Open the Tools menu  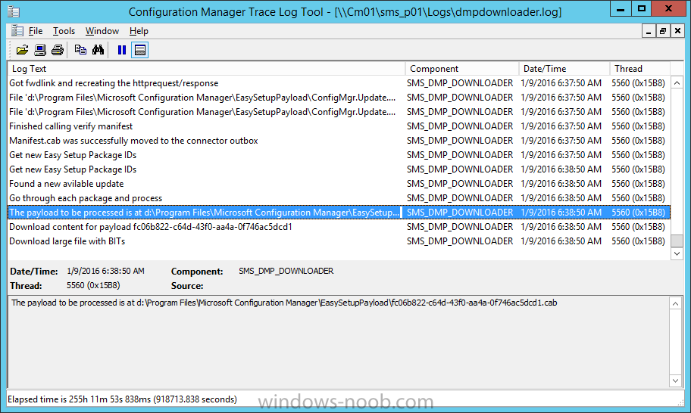click(x=64, y=31)
